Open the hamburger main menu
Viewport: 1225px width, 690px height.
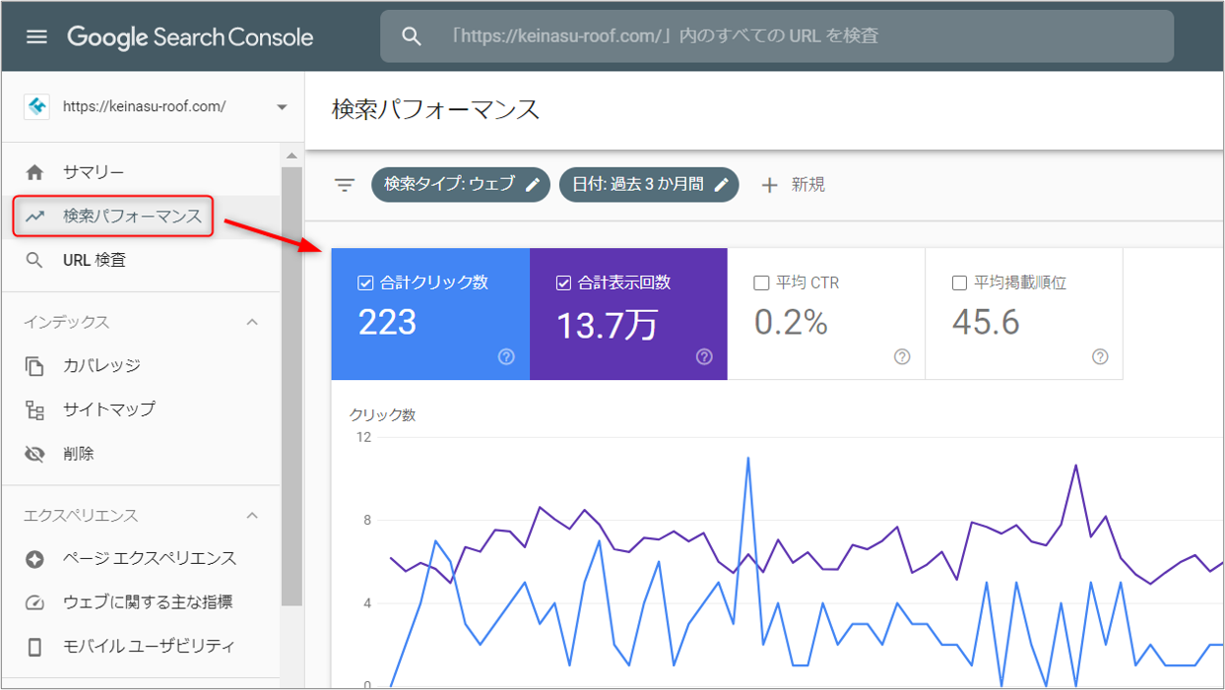pyautogui.click(x=36, y=36)
